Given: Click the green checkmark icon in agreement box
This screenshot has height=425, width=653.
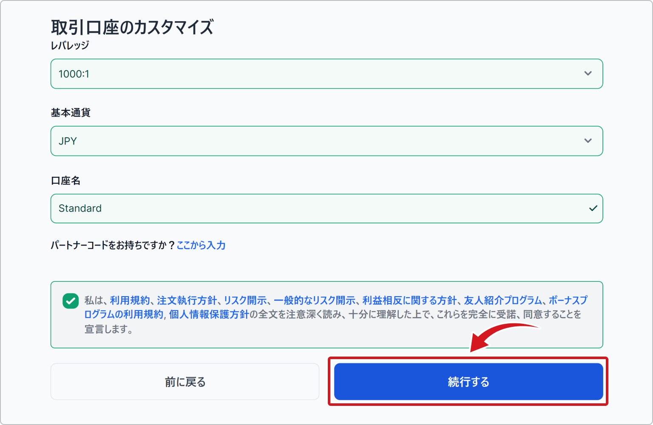Looking at the screenshot, I should [70, 301].
